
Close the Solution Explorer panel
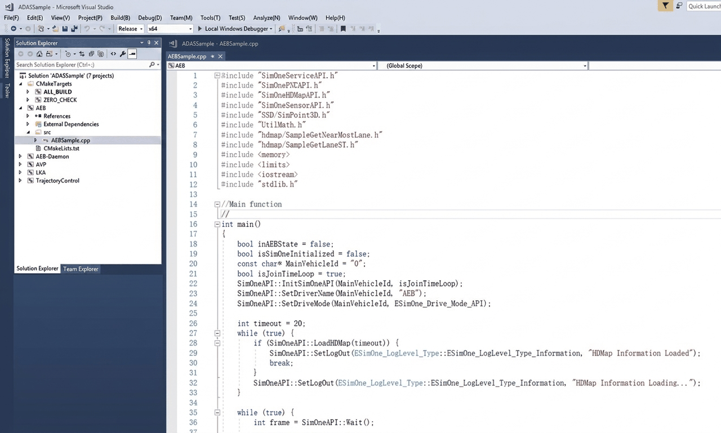[157, 43]
